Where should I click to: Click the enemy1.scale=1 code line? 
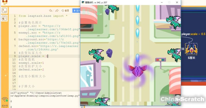click(x=31, y=63)
